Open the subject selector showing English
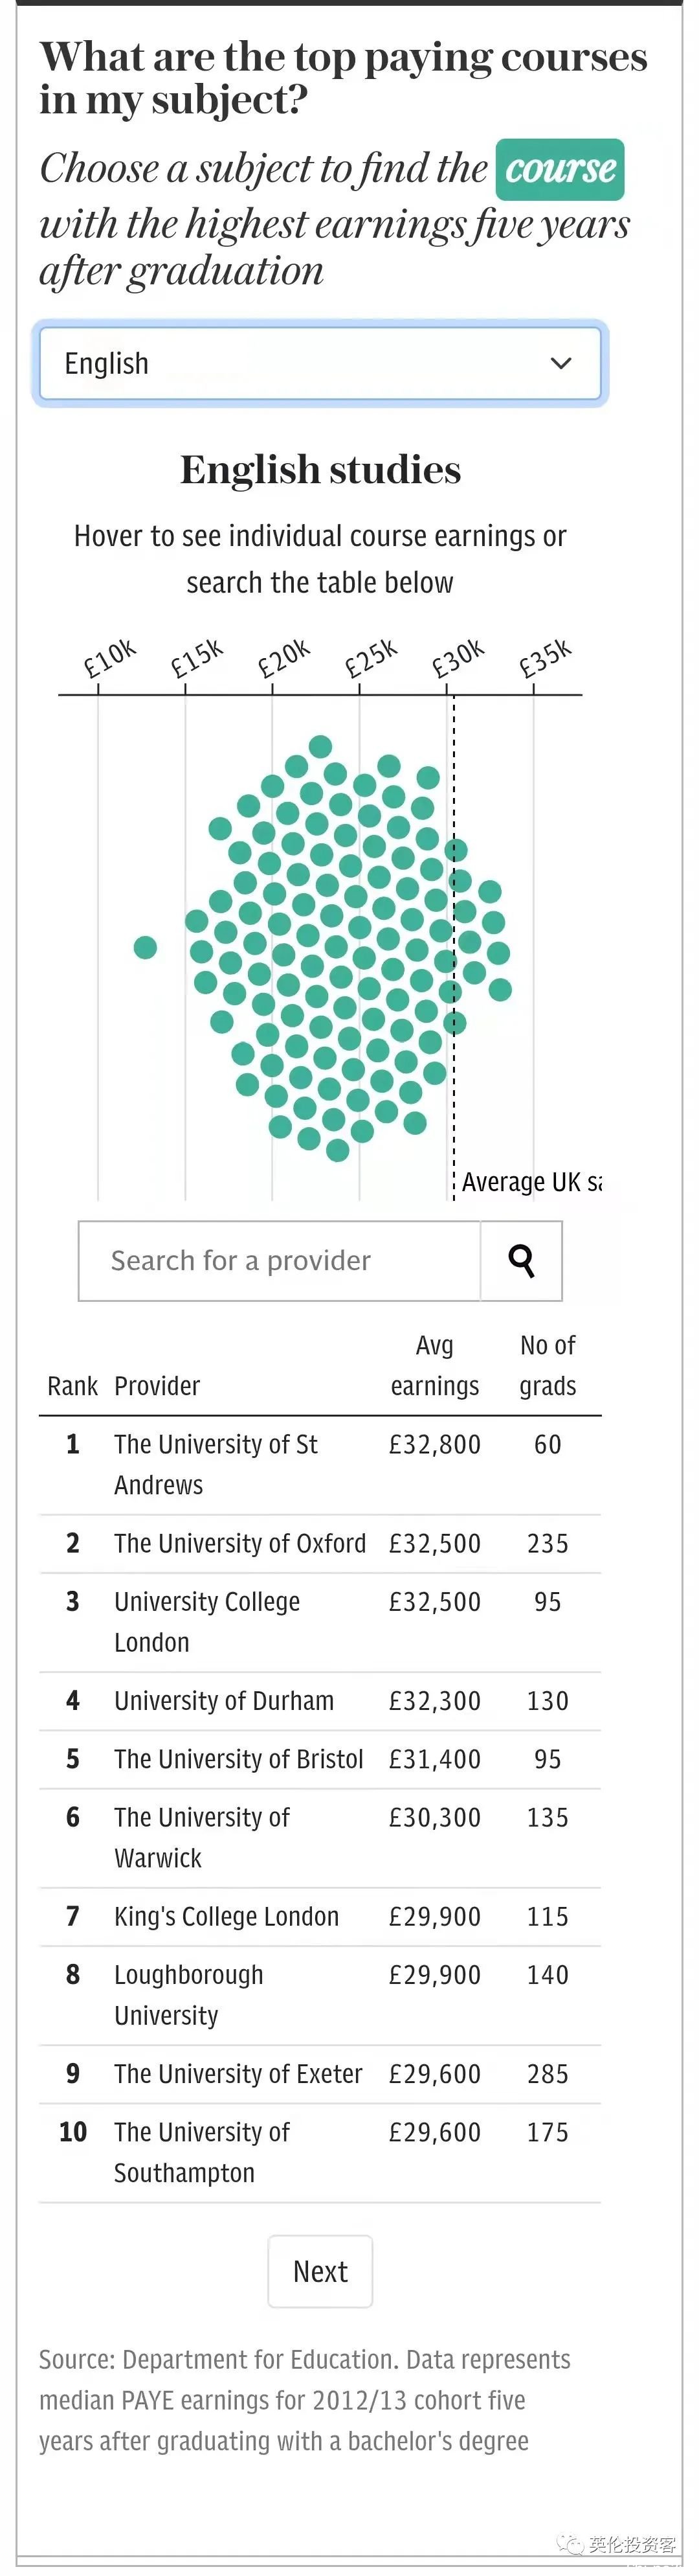The image size is (699, 2576). [x=320, y=364]
